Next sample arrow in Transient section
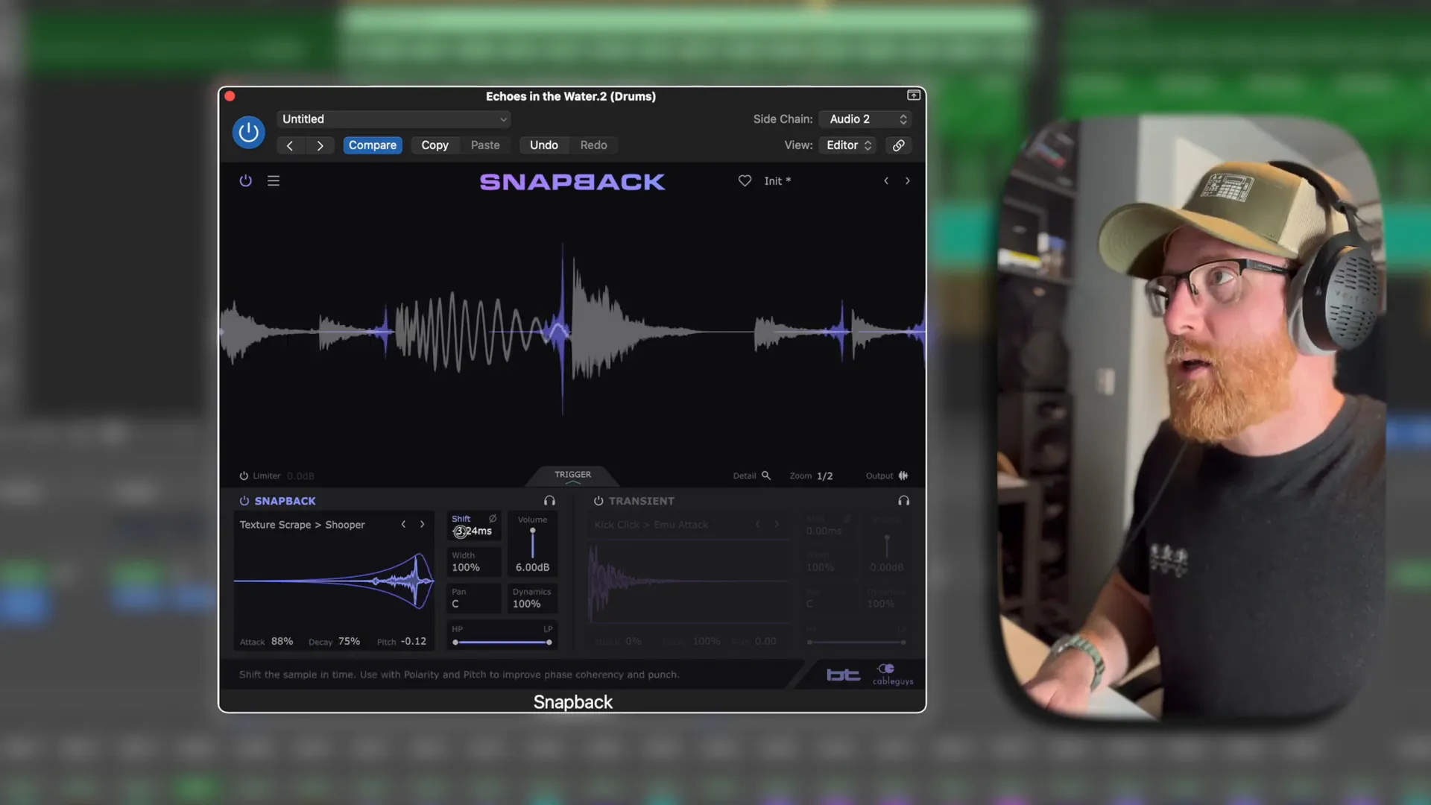The height and width of the screenshot is (805, 1431). tap(776, 525)
